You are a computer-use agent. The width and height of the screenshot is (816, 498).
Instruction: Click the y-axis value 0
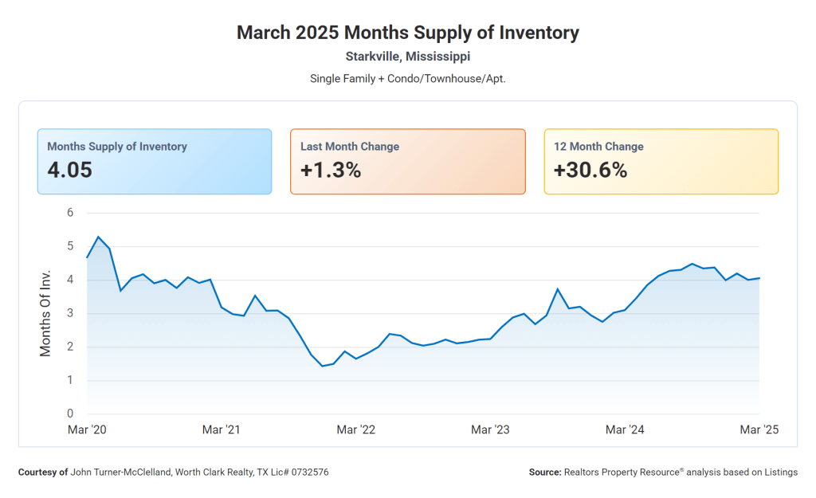pos(70,414)
